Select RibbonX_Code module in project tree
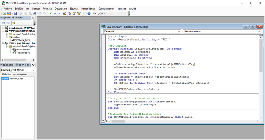The width and height of the screenshot is (265, 140). 23,40
